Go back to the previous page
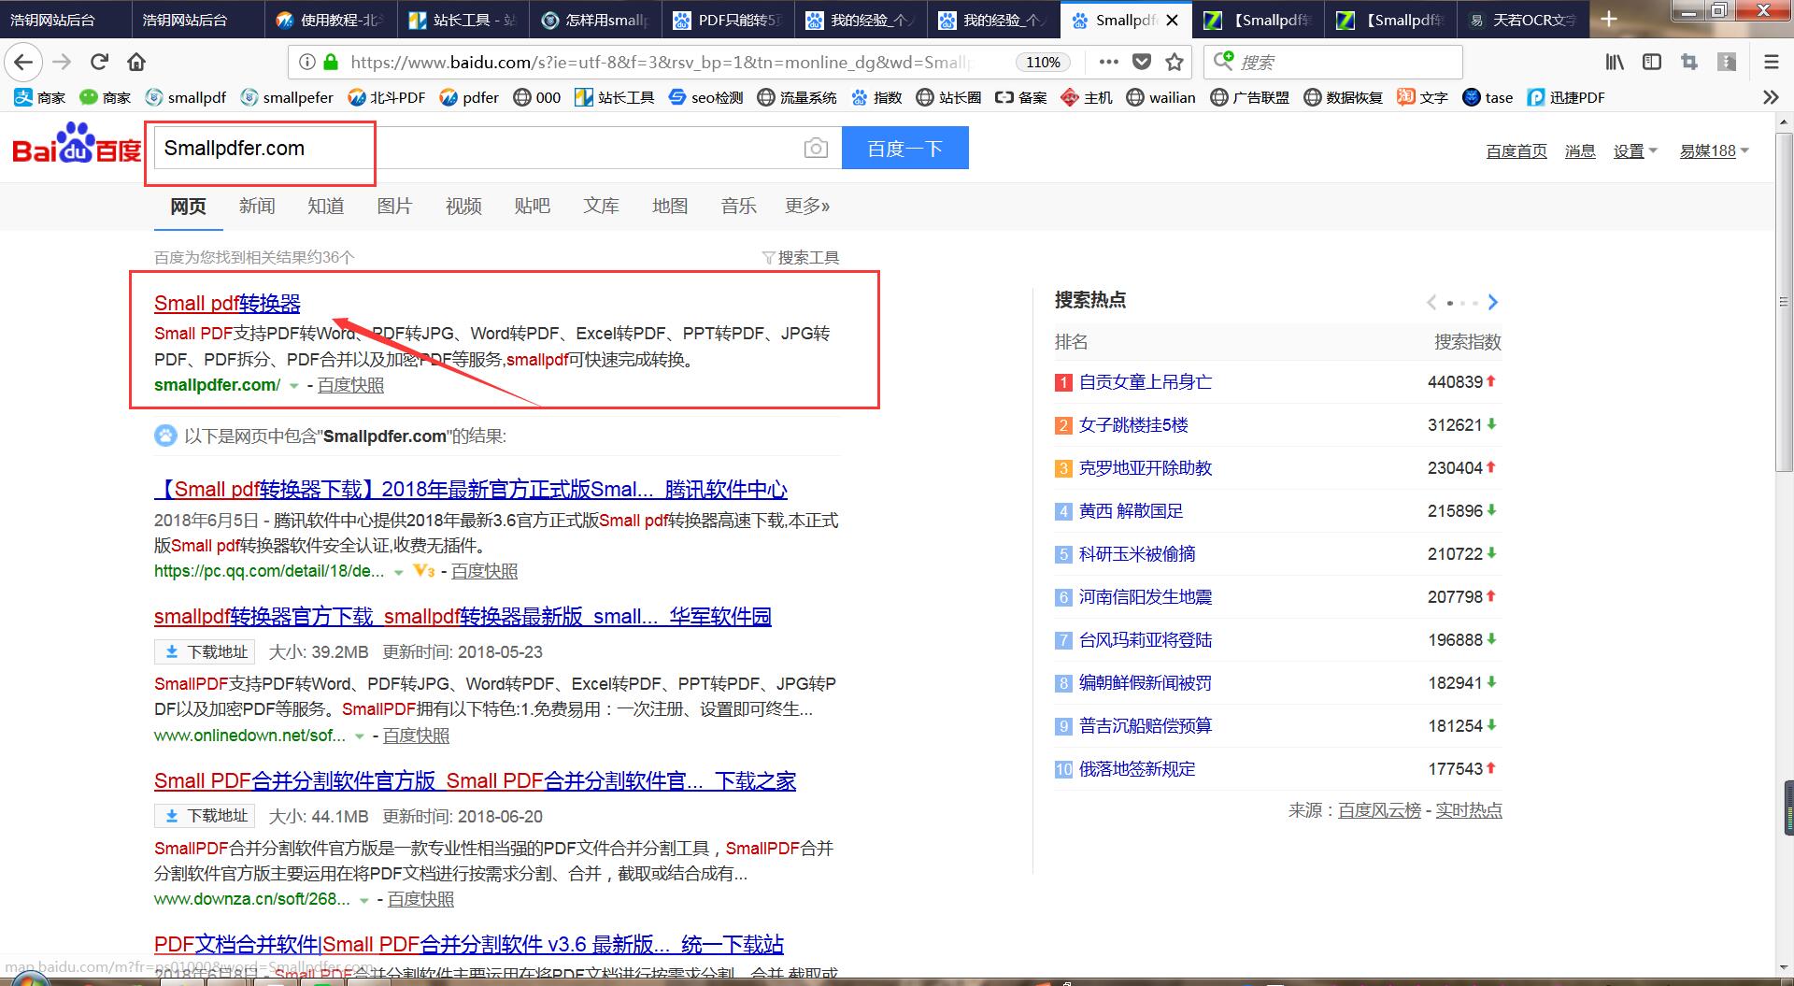Screen dimensions: 1794x986 click(x=23, y=63)
